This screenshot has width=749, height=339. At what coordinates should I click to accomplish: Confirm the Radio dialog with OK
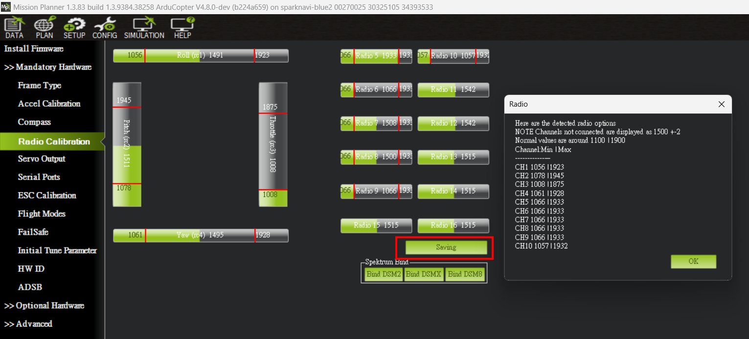[693, 261]
